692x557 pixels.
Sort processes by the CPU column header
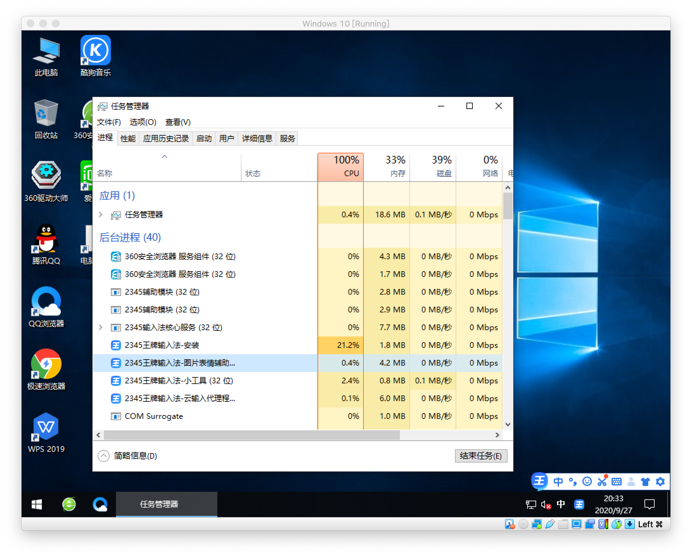point(341,167)
